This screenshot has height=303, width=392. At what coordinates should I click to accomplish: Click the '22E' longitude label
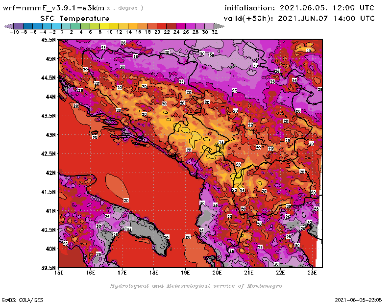[280, 273]
